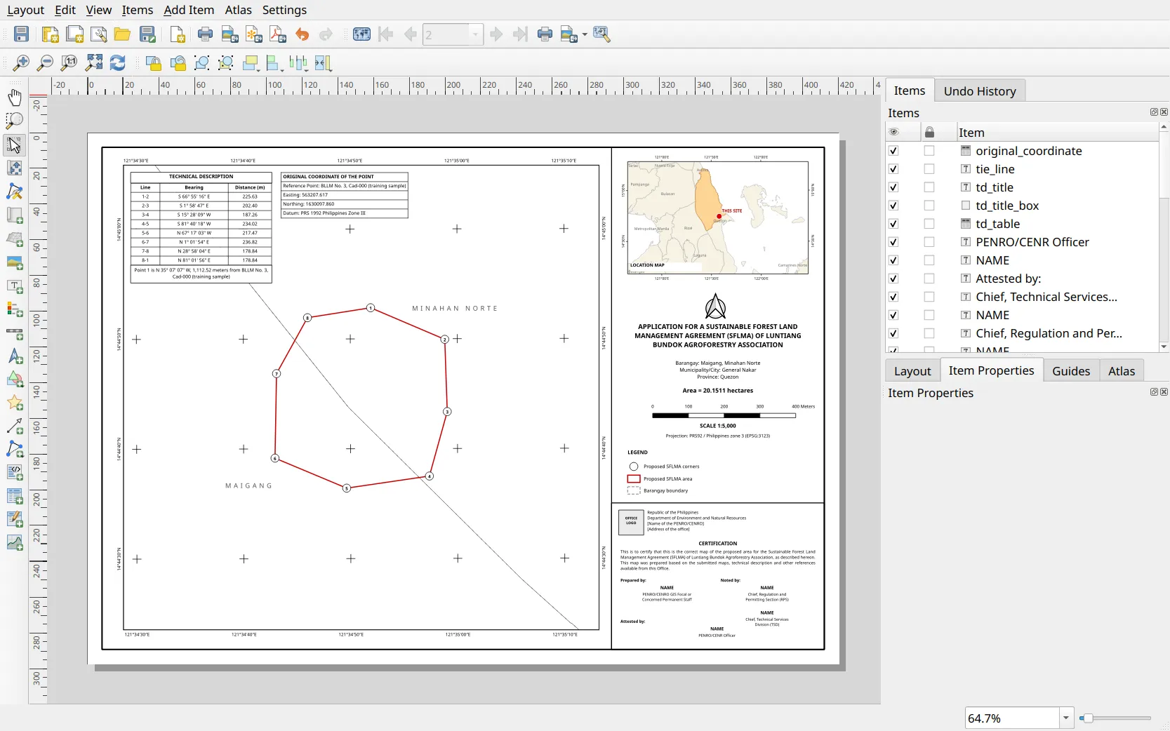Choose the Move Item Content tool

[x=14, y=168]
